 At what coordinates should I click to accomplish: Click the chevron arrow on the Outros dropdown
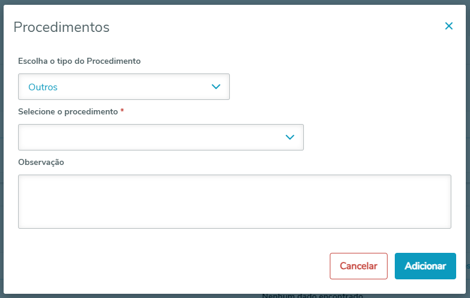217,87
